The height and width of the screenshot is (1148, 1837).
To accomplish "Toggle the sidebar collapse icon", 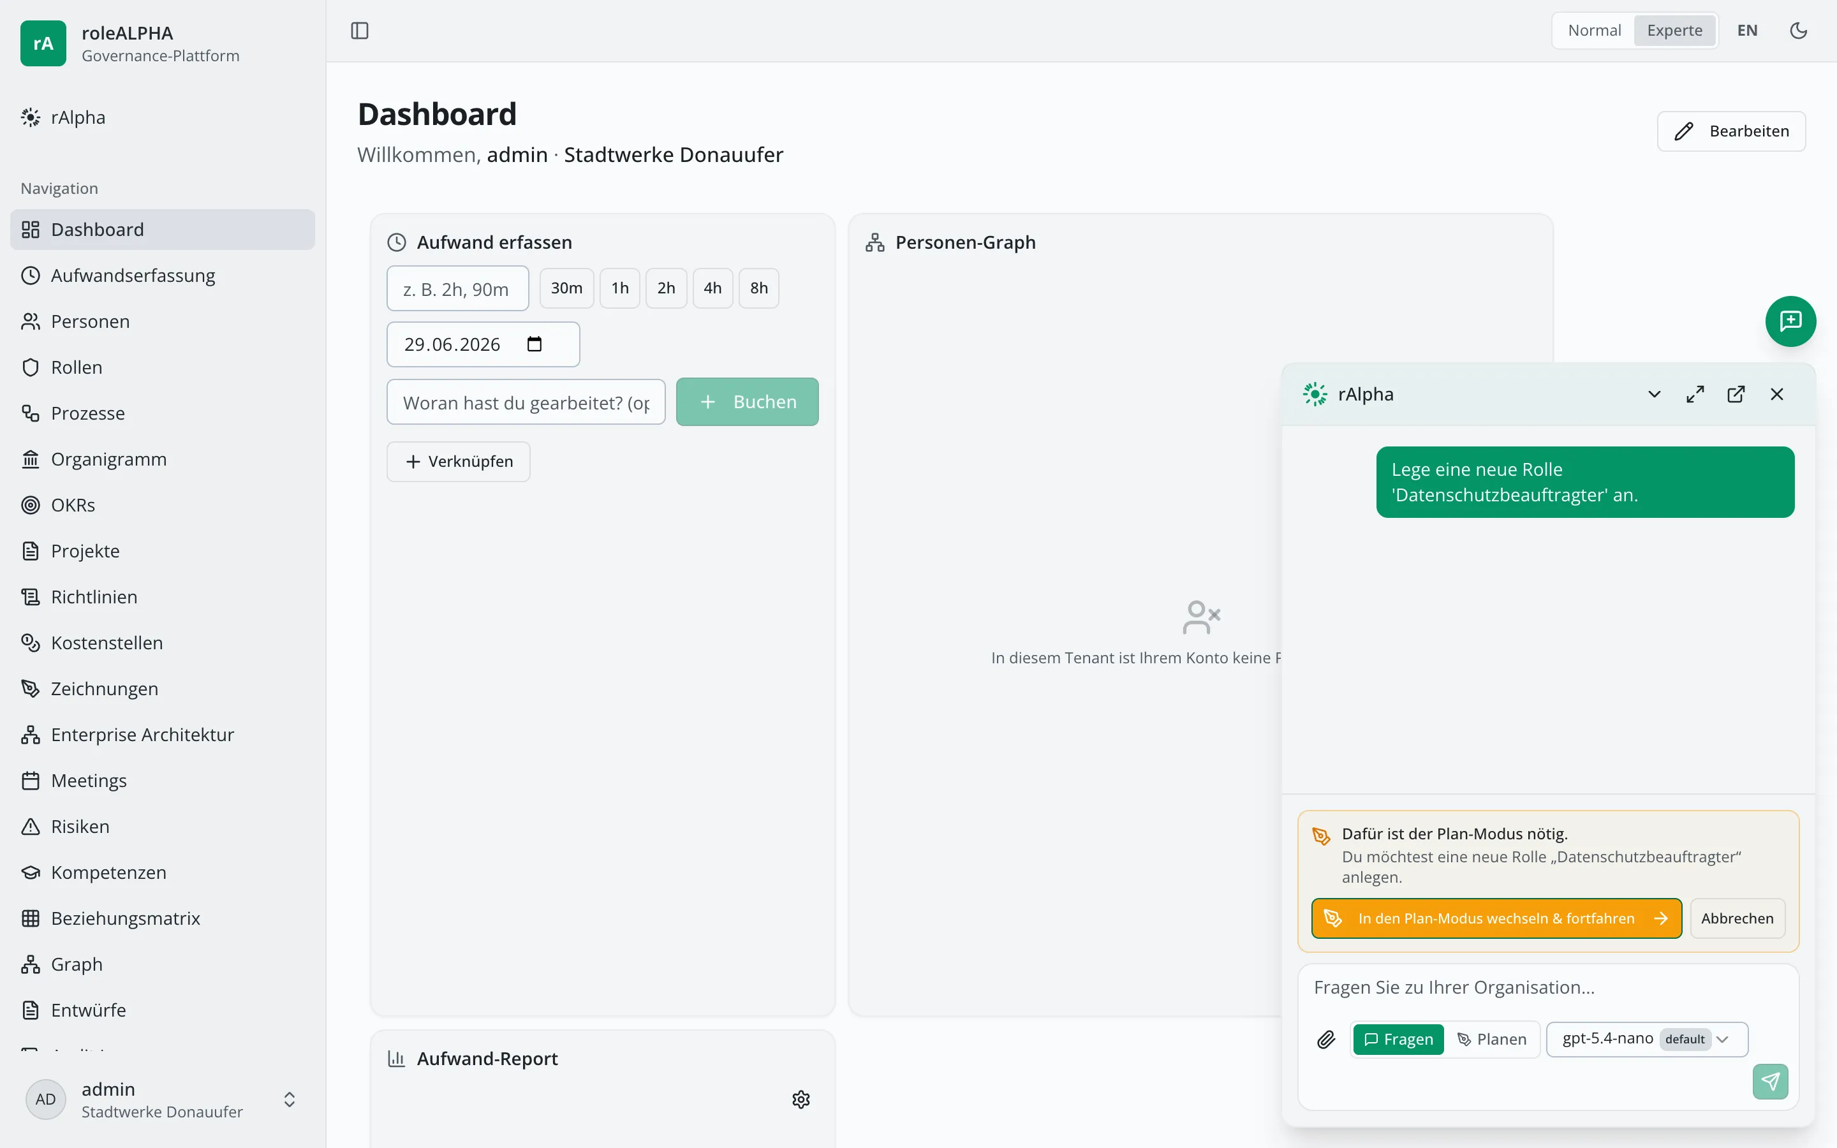I will (x=360, y=31).
